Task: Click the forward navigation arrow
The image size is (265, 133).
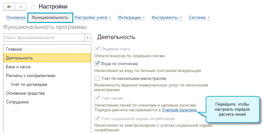Action: pos(19,6)
